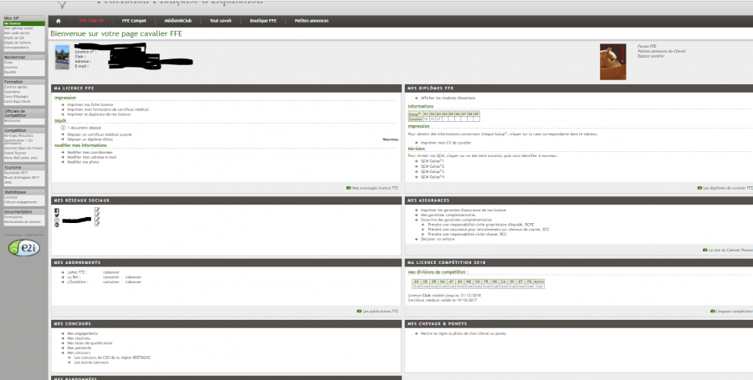The image size is (753, 380).
Task: Click Les autres concours link
Action: point(91,362)
